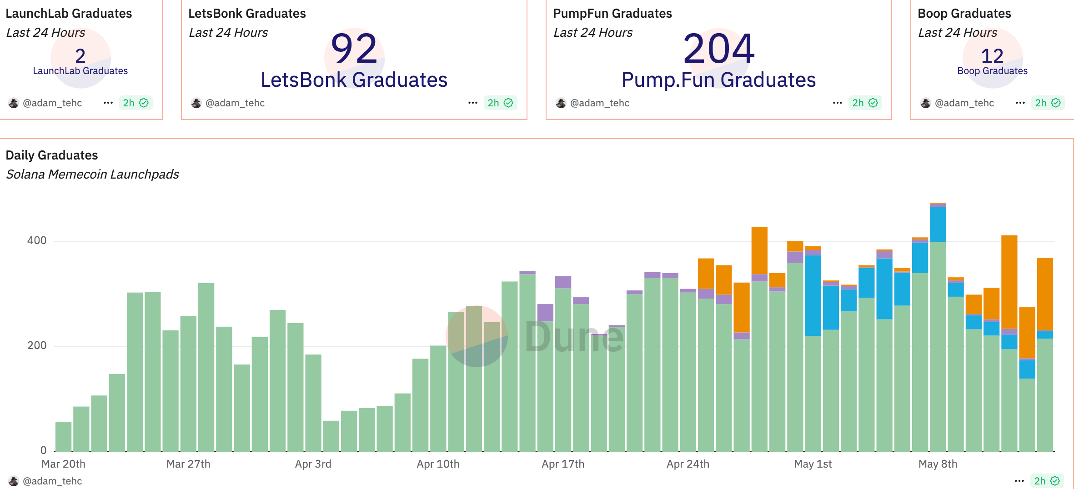Click the 204 Pump.Fun counter value
Screen dimensions: 1074x489
(x=719, y=48)
